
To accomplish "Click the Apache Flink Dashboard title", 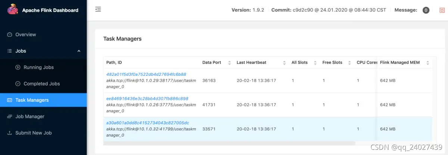I will pyautogui.click(x=50, y=10).
